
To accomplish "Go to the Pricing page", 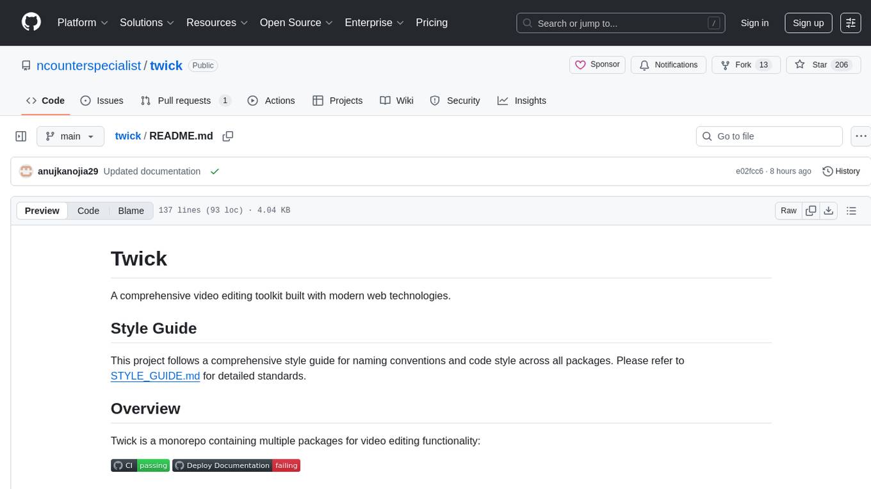I will point(432,22).
